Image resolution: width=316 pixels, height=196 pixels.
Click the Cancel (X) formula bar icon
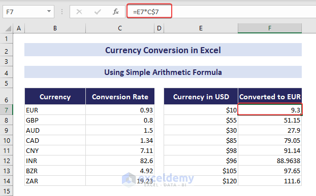tap(79, 12)
